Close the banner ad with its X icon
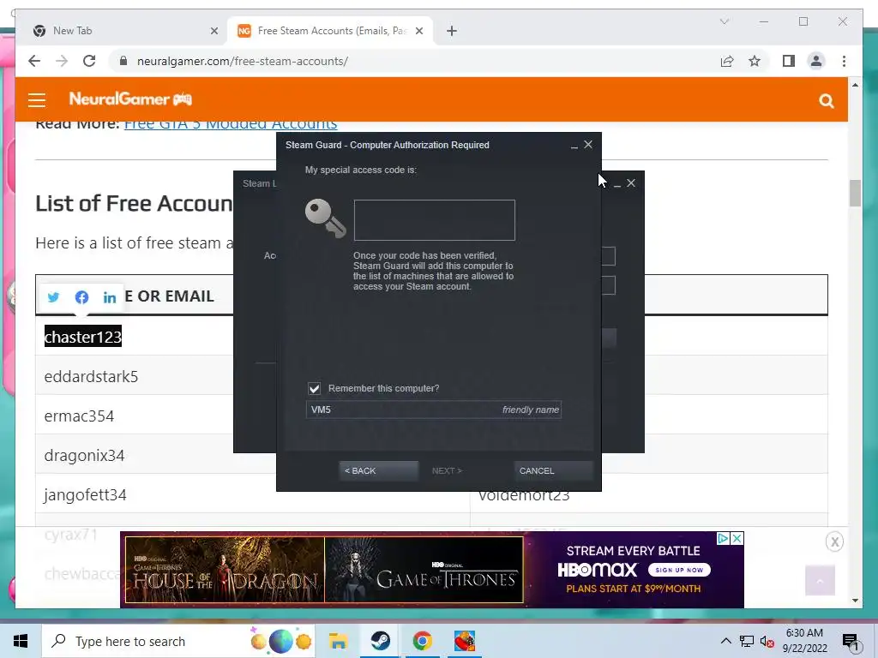The height and width of the screenshot is (658, 878). click(x=737, y=538)
